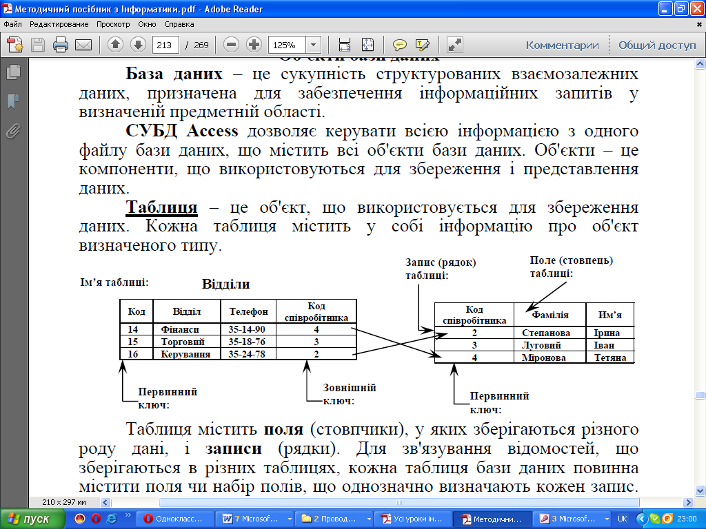706x529 pixels.
Task: Open the Файл menu
Action: tap(12, 24)
